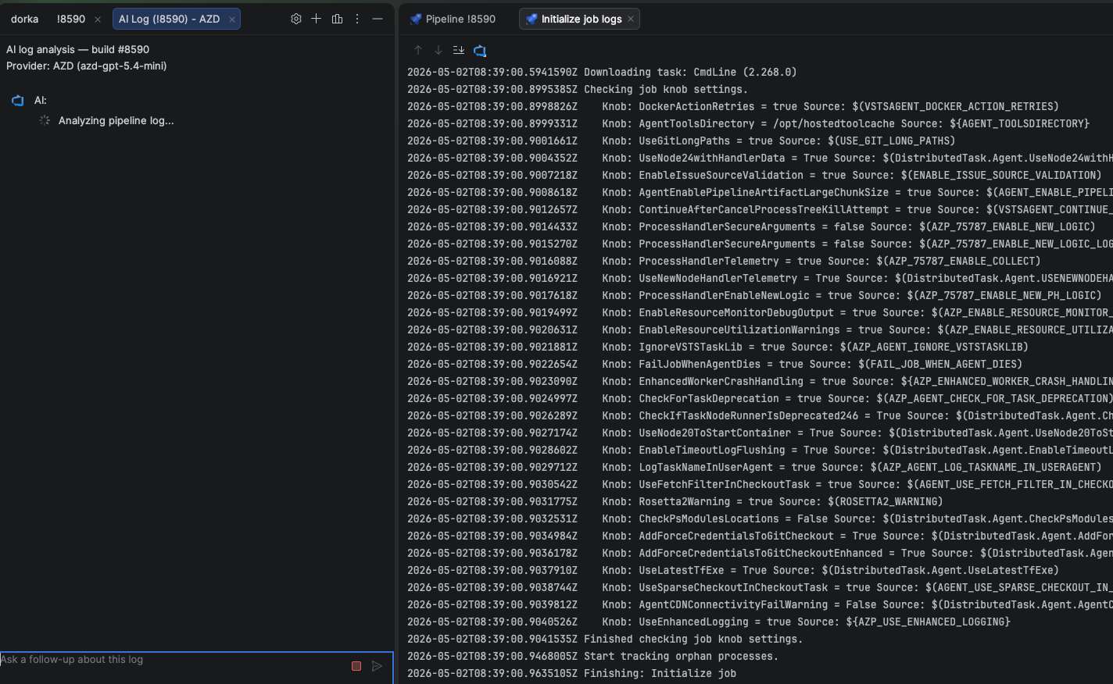Click the Finishing: Initialize job line
1113x684 pixels.
pos(571,673)
